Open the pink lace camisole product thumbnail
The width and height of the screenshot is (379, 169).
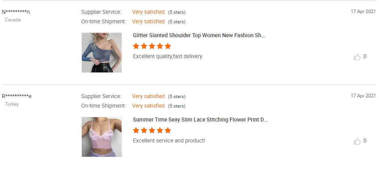(x=102, y=137)
